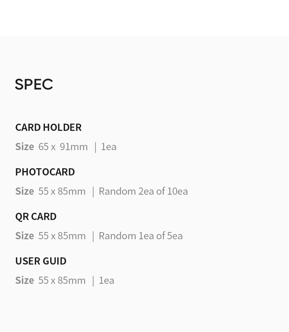
Task: Click the Size label under CARD HOLDER
Action: click(24, 147)
